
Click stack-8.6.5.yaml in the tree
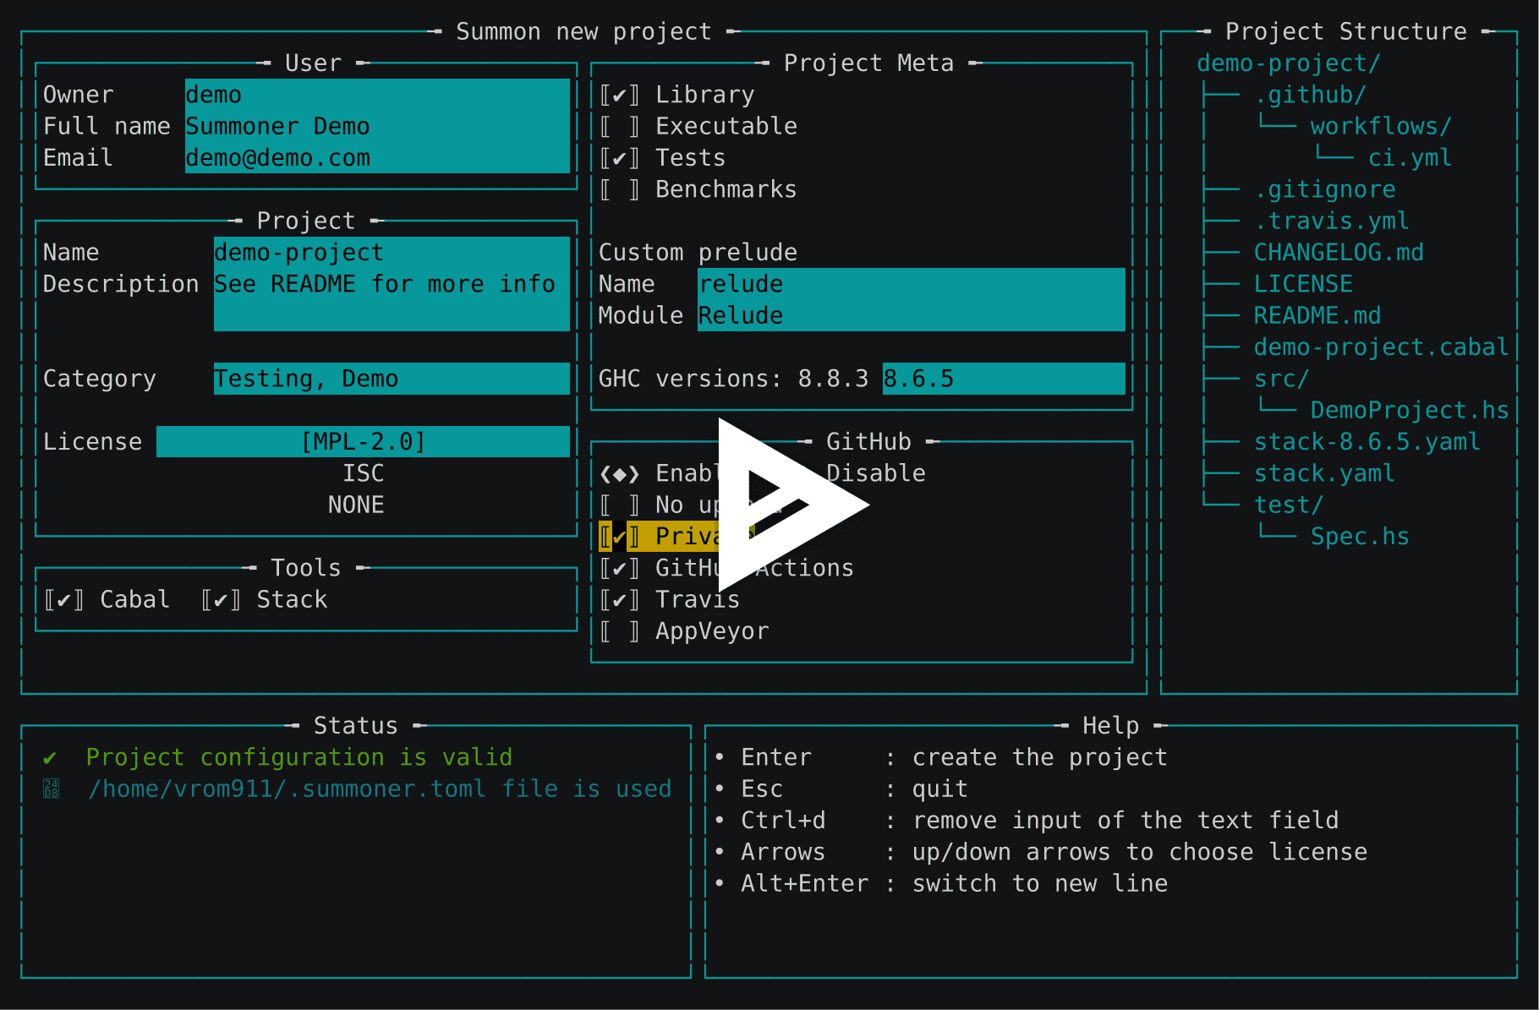[x=1366, y=442]
